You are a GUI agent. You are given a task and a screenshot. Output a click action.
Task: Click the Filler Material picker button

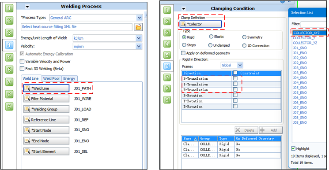(46, 99)
